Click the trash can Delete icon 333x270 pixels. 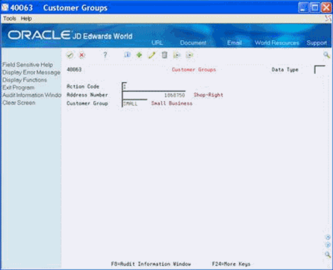(164, 55)
